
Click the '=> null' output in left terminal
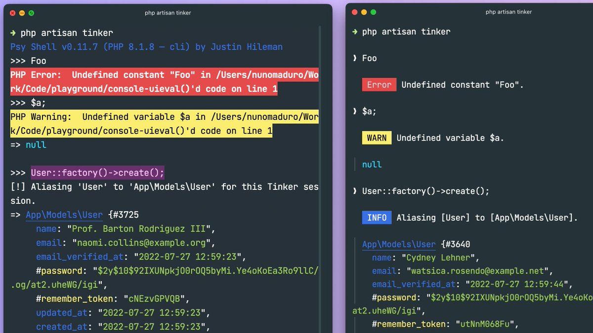(29, 145)
